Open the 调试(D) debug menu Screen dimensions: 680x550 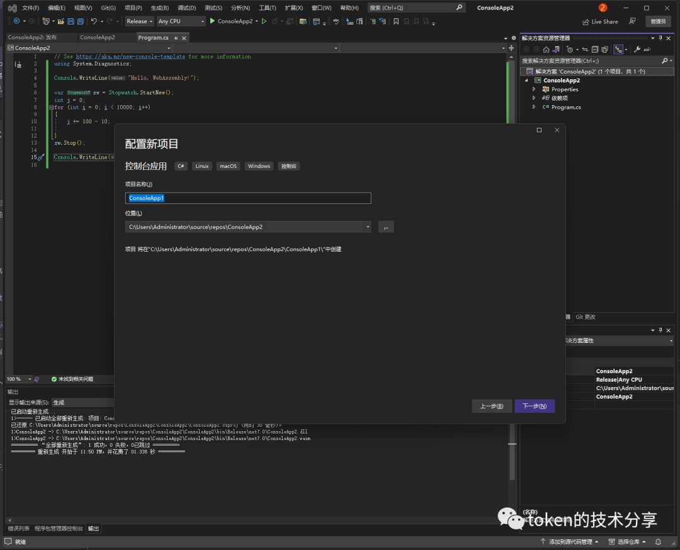tap(186, 8)
